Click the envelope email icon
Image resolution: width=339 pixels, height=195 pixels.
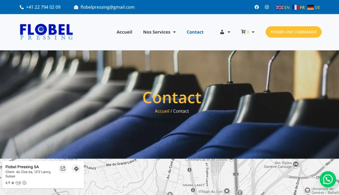76,7
